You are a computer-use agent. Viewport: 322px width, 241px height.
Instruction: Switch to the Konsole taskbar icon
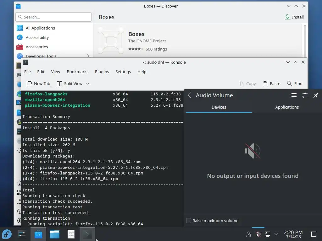point(87,234)
